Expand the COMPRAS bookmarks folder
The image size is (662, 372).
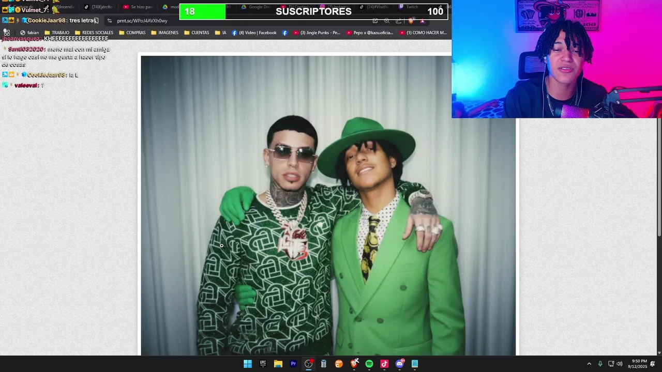pos(132,33)
